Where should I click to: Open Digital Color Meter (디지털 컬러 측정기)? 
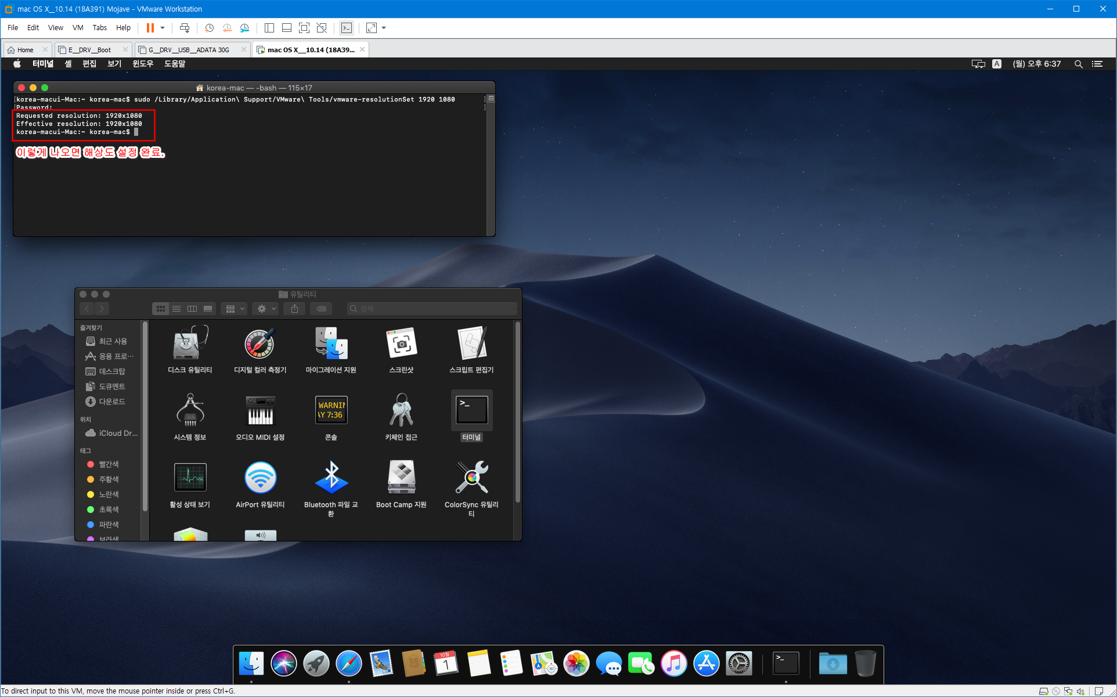[x=260, y=343]
